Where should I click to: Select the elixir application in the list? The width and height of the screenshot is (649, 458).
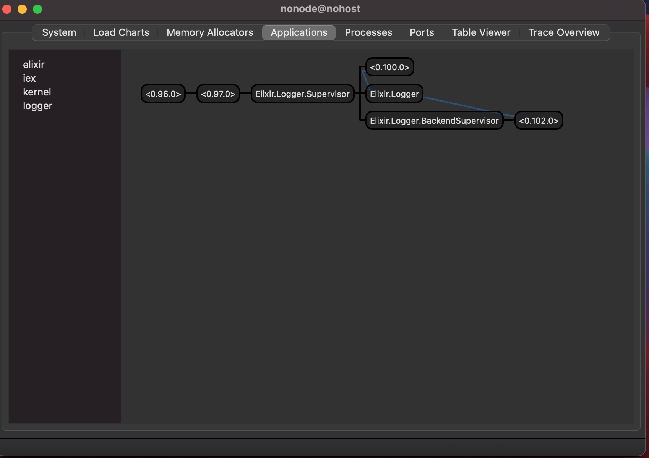[x=34, y=65]
